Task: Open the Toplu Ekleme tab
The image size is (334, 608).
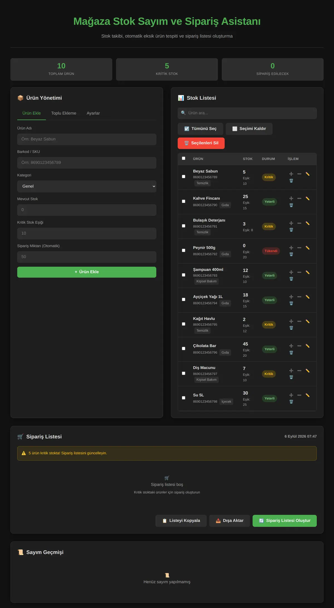Action: point(64,113)
